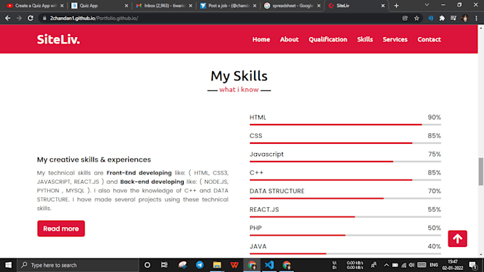Click the browser forward arrow
The image size is (484, 272).
19,19
